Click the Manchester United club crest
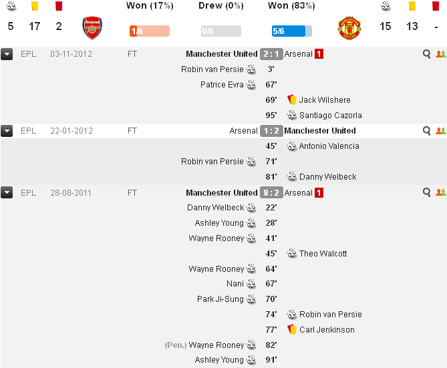Image resolution: width=447 pixels, height=368 pixels. coord(349,28)
